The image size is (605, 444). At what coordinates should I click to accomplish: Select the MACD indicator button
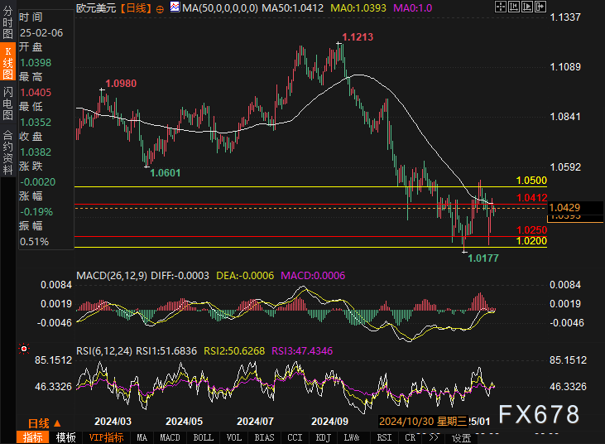[x=170, y=437]
